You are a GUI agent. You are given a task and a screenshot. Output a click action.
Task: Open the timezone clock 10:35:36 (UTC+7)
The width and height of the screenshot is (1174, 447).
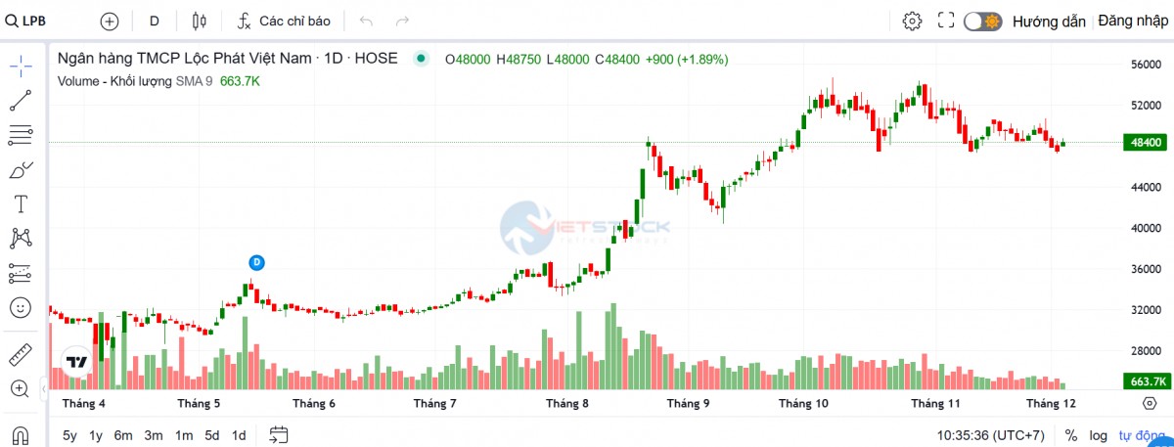tap(992, 435)
